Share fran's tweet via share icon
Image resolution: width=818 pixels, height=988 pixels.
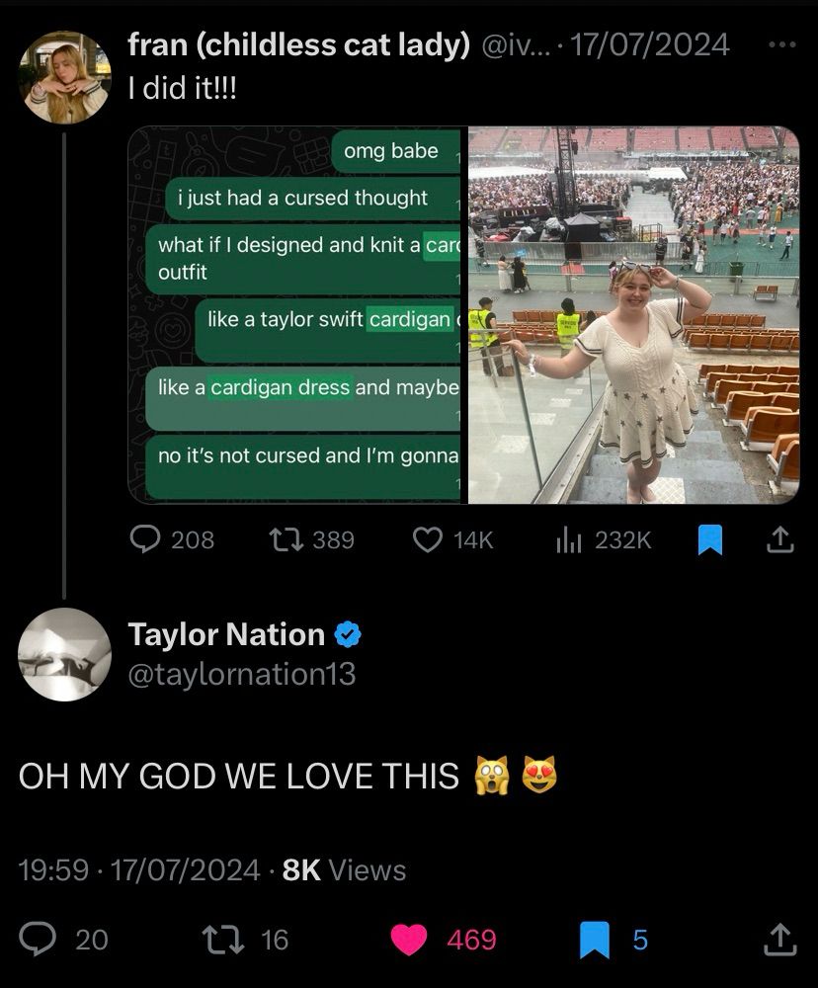(780, 538)
